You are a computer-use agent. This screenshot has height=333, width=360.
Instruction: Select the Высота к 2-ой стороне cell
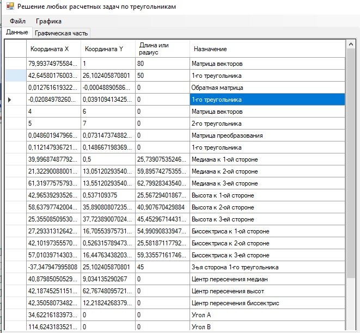point(267,207)
